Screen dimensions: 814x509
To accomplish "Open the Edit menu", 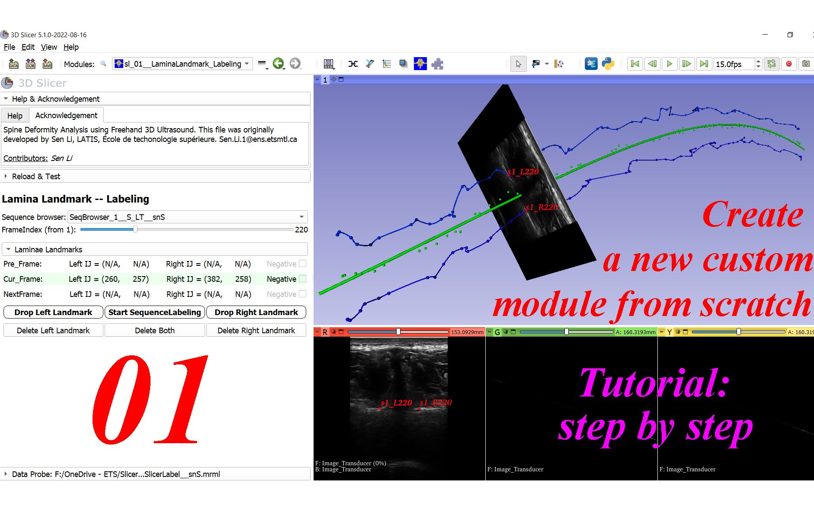I will (28, 47).
